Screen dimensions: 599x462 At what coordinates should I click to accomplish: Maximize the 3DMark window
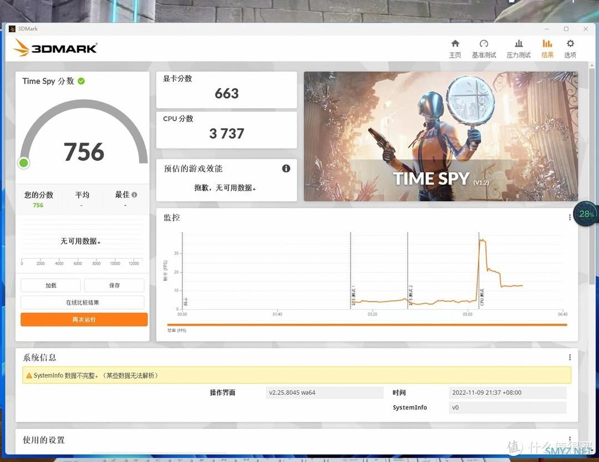pyautogui.click(x=566, y=29)
